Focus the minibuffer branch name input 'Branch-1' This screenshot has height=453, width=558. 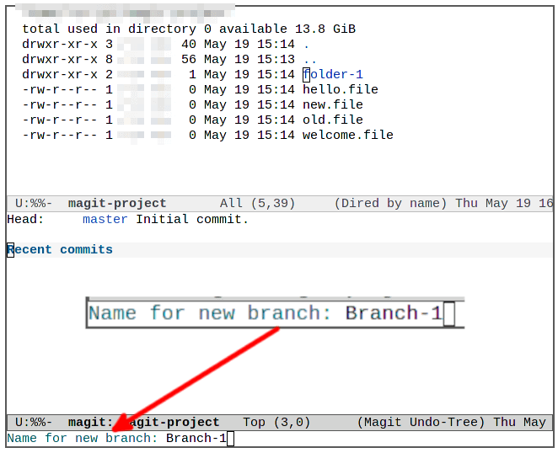(196, 438)
